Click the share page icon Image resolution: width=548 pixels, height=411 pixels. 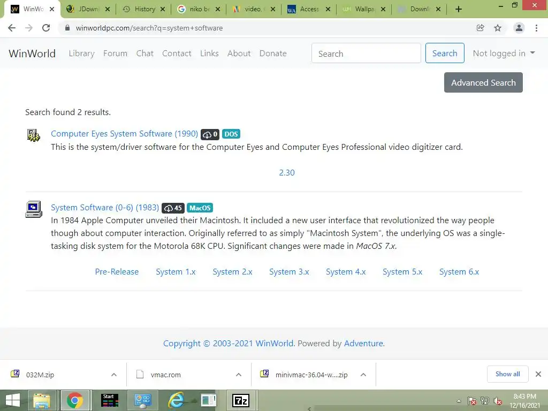pyautogui.click(x=480, y=28)
